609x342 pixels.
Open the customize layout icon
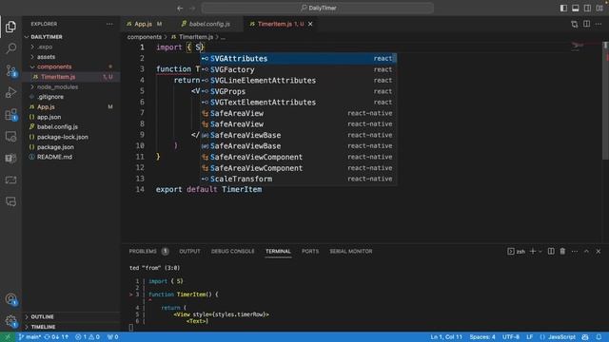[x=599, y=9]
